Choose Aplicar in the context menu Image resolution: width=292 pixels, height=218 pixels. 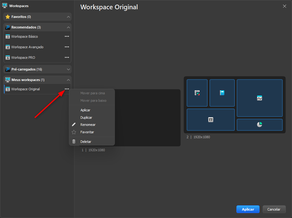click(92, 110)
